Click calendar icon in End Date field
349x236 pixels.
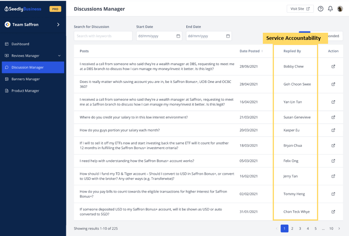point(228,36)
